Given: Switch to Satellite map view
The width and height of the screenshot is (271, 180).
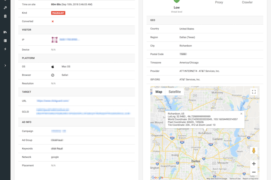Looking at the screenshot, I should click(x=175, y=92).
